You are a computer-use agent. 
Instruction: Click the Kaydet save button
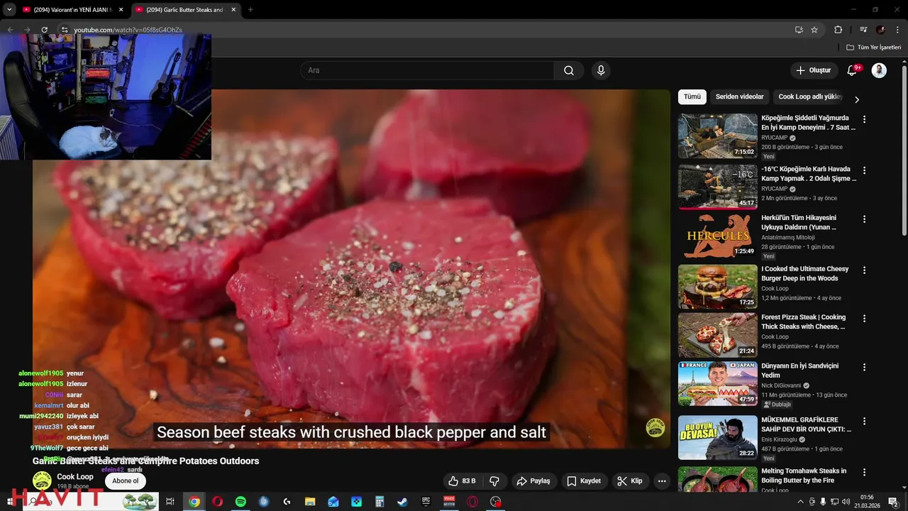pyautogui.click(x=584, y=481)
